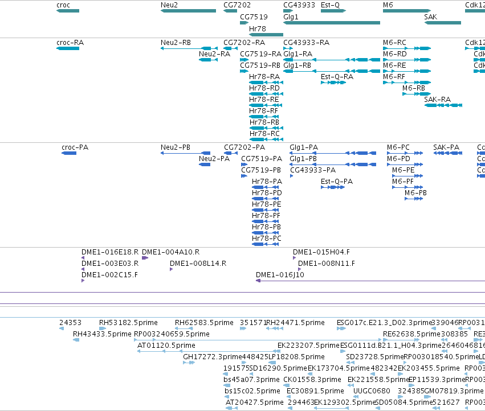Select the Glg1-PB protein feature
Screen dimensions: 485x411
click(333, 165)
